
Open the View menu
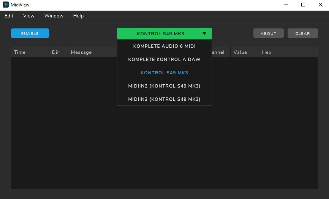click(29, 16)
